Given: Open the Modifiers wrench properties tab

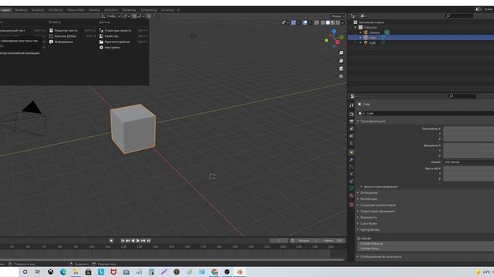Looking at the screenshot, I should coord(352,159).
